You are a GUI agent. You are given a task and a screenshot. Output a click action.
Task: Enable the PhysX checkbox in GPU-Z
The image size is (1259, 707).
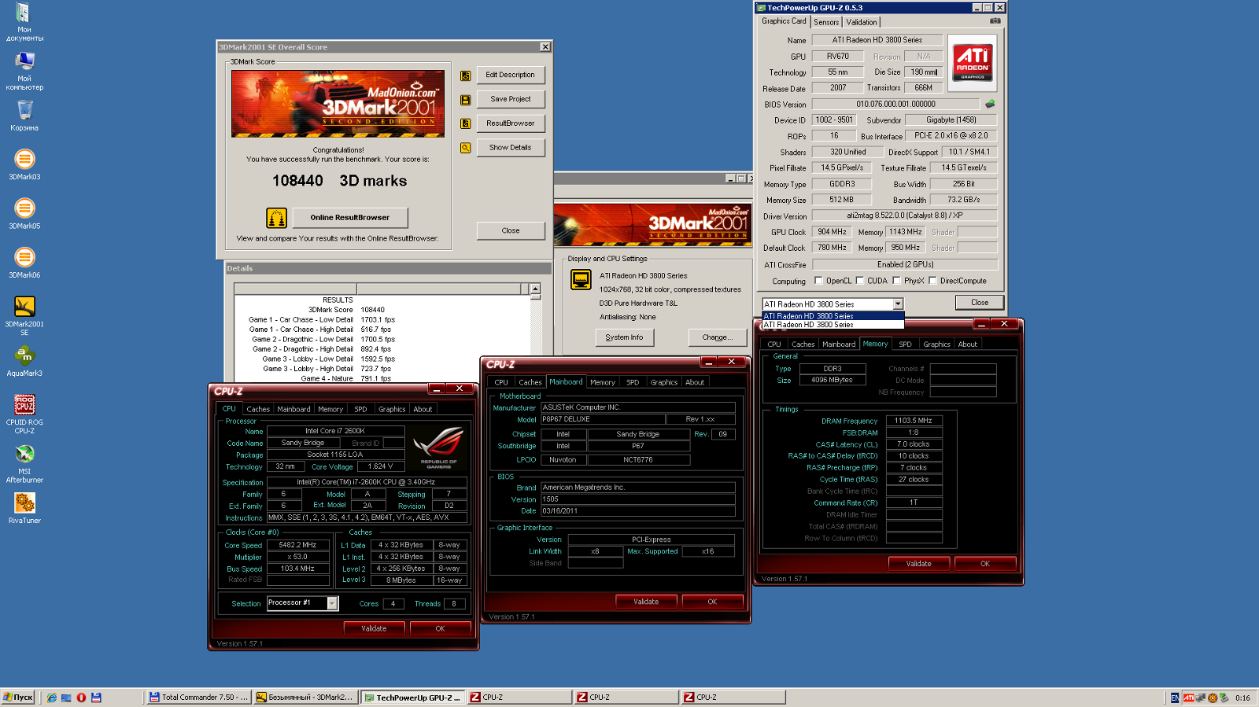point(896,281)
